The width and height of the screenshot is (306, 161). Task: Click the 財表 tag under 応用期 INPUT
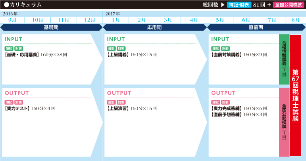[121, 48]
